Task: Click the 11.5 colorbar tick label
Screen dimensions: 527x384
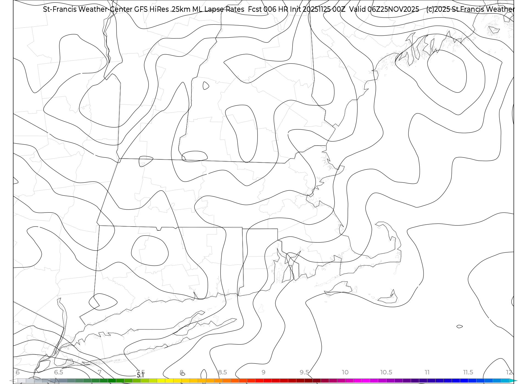Action: 468,372
